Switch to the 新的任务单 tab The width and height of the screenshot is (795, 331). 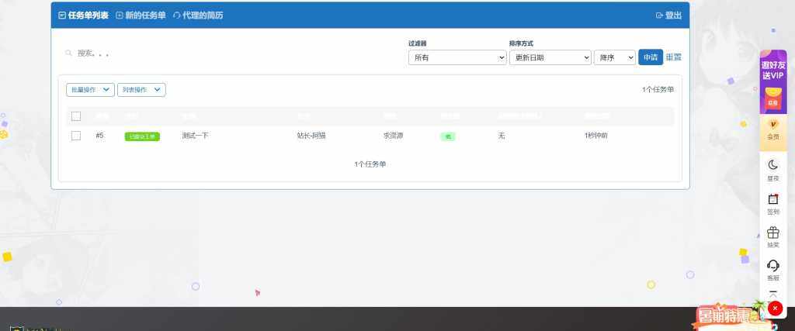tap(141, 15)
